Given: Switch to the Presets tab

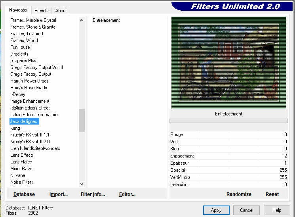Looking at the screenshot, I should pos(41,11).
